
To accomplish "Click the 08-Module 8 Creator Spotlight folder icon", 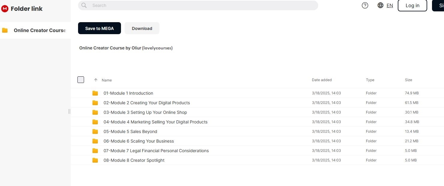I will pyautogui.click(x=95, y=160).
